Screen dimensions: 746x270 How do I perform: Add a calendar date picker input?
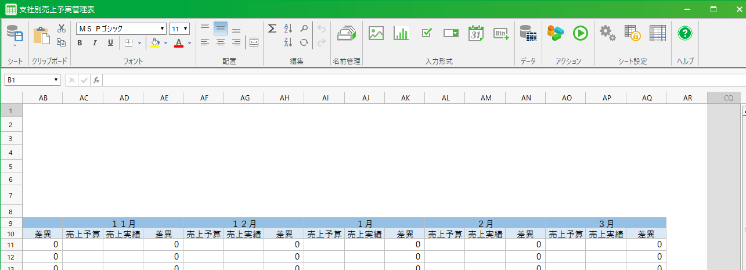476,34
